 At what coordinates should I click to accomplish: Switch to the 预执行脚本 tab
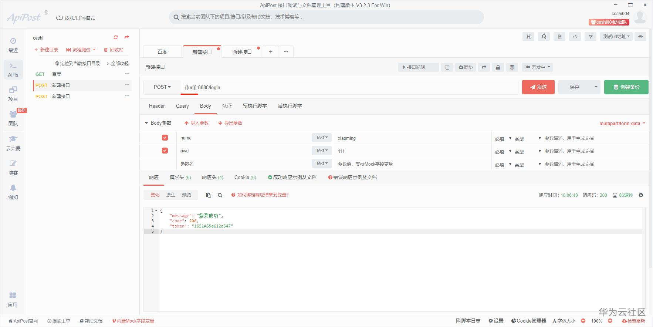[255, 106]
